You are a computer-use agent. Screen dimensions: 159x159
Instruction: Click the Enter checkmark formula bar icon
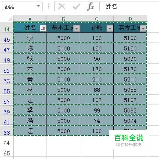tap(76, 6)
